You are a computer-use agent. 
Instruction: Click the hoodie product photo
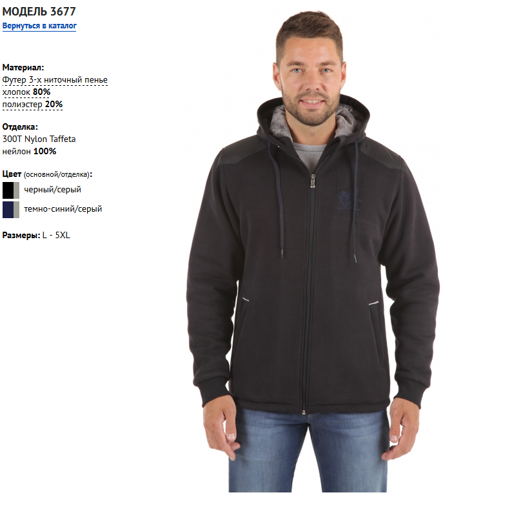(313, 252)
